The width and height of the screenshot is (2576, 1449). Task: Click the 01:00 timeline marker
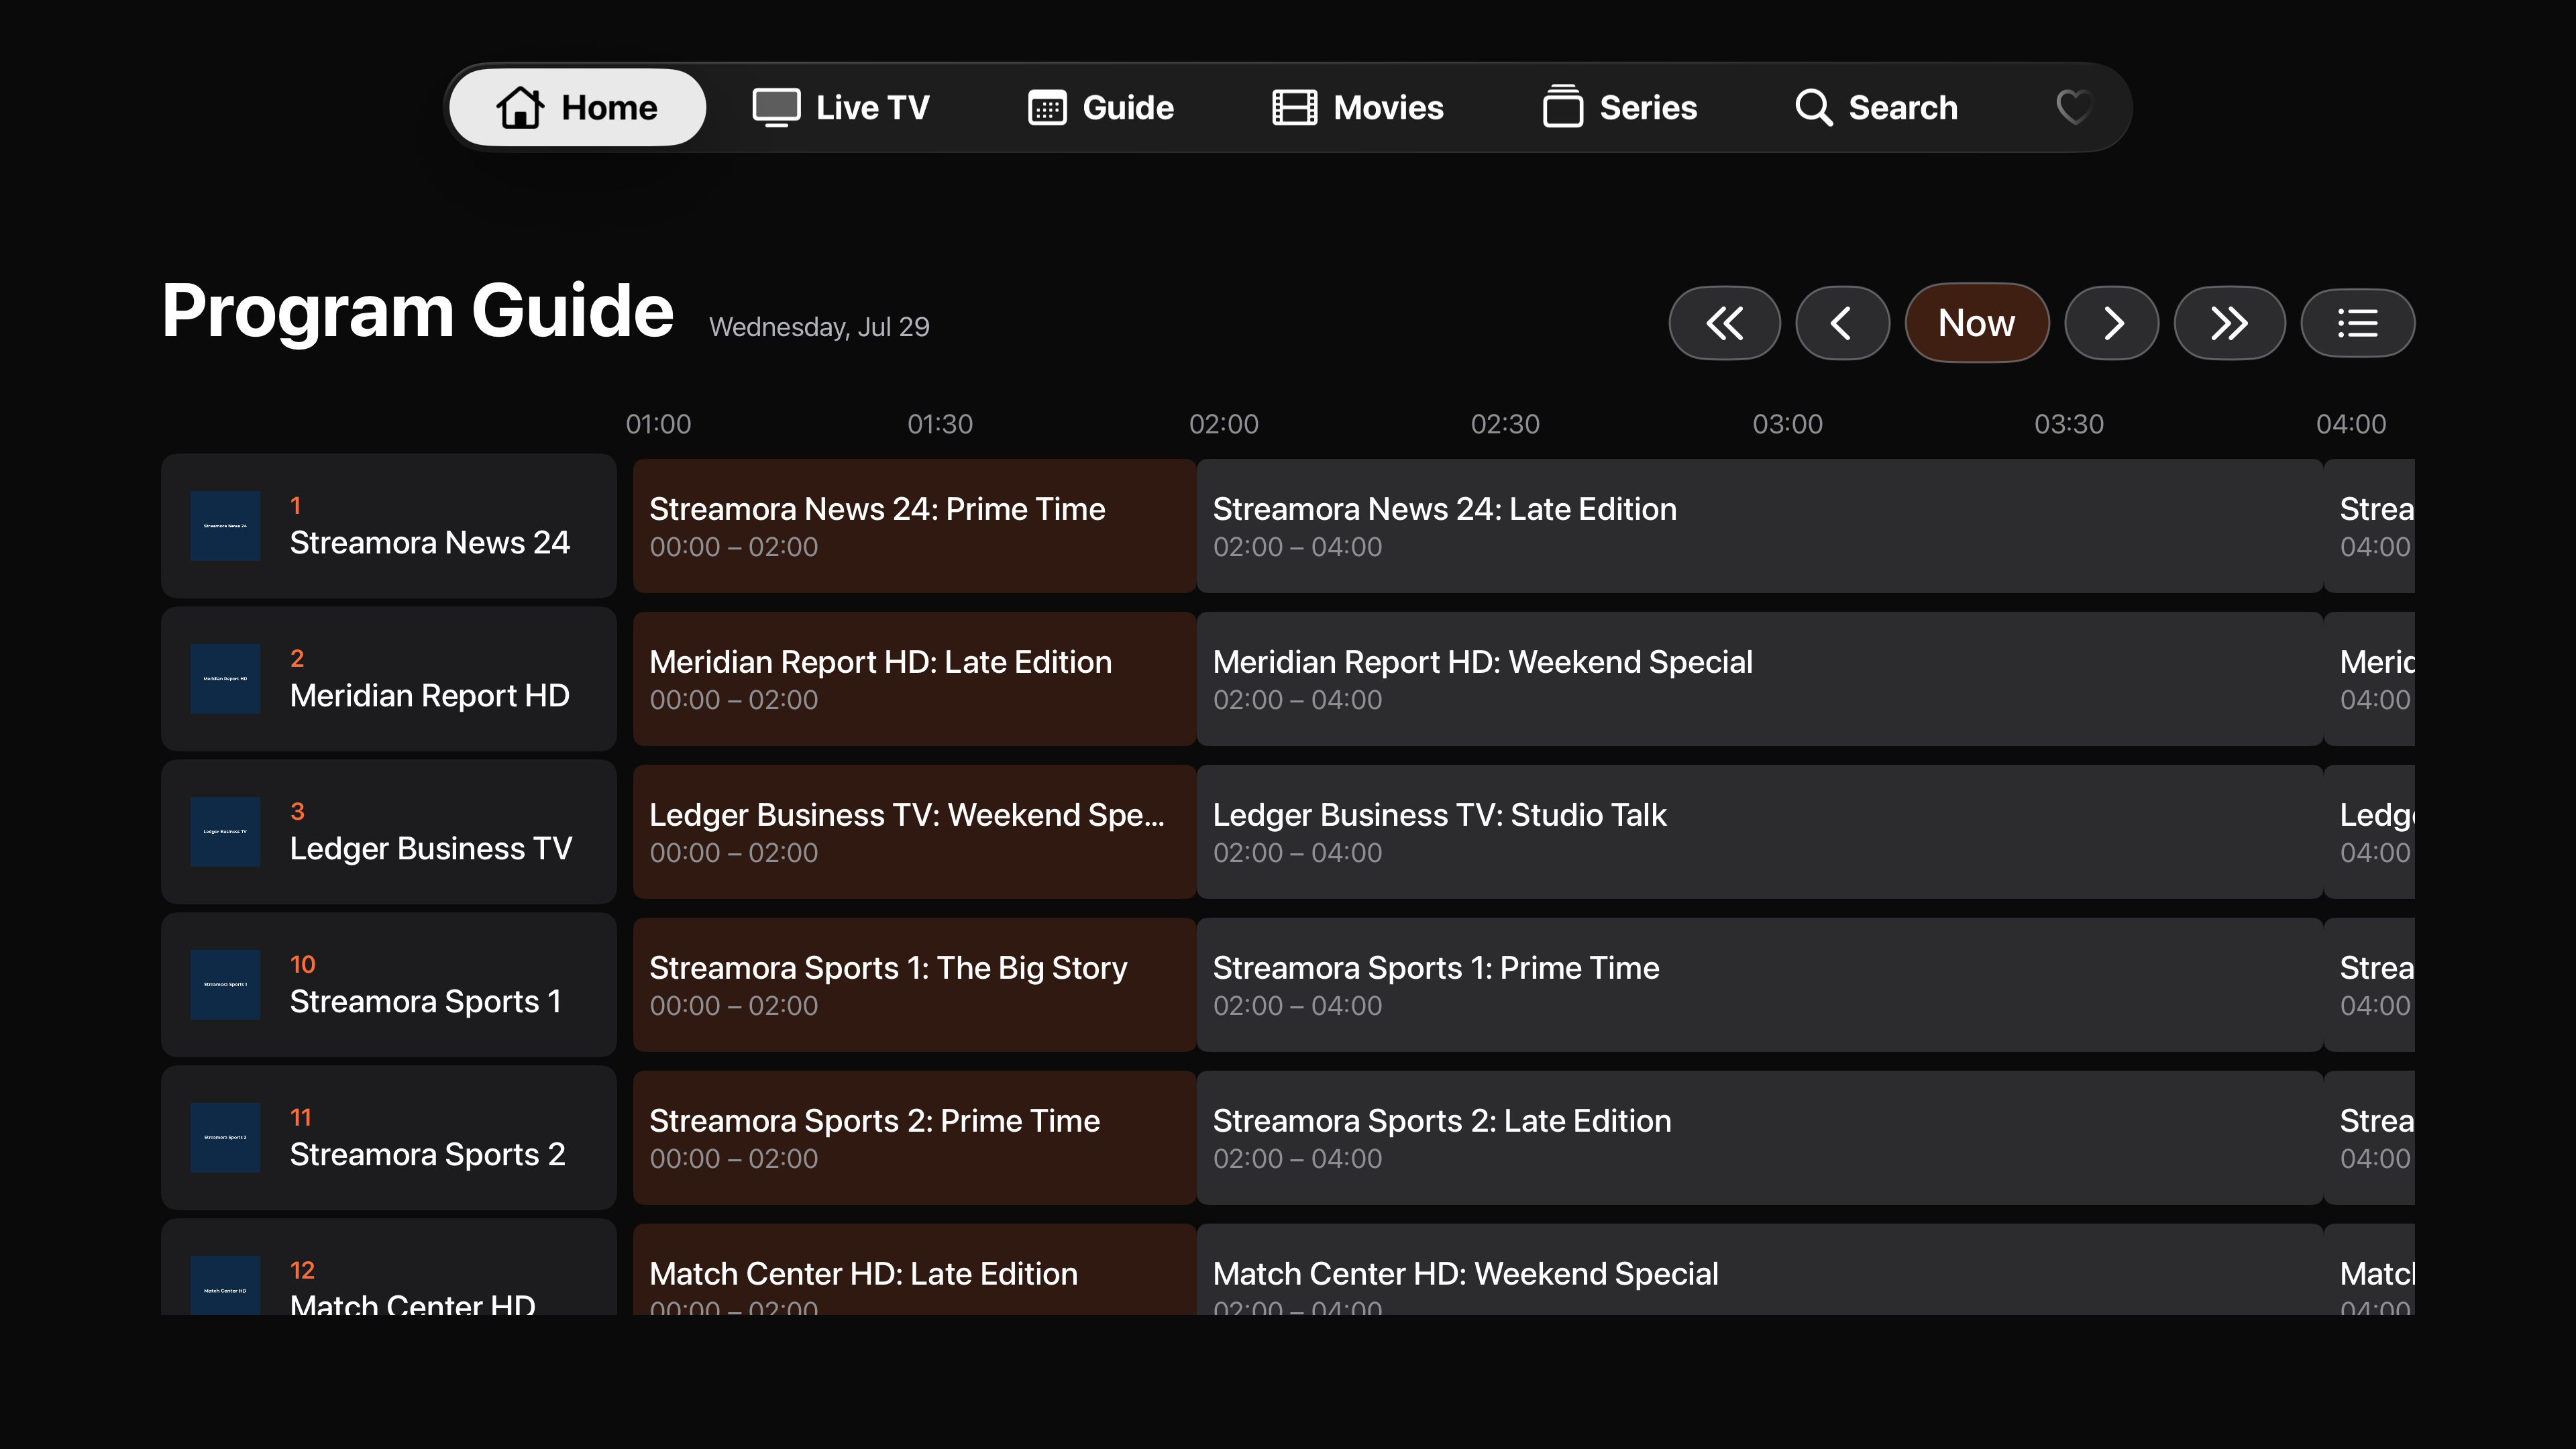(658, 424)
